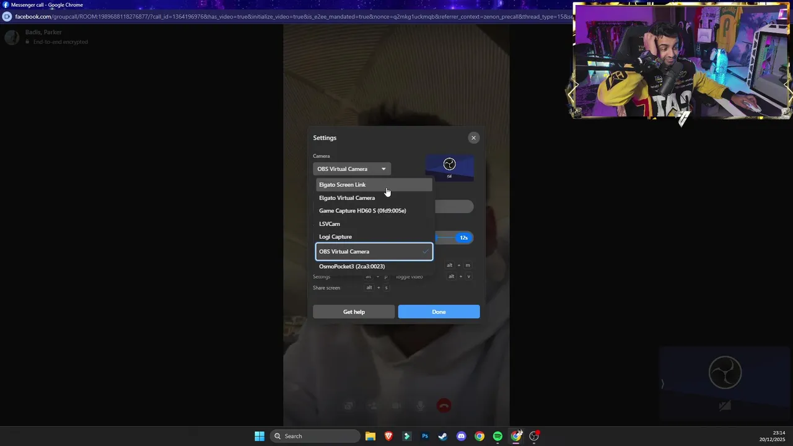The image size is (793, 446).
Task: Click the blue Done button
Action: coord(439,312)
